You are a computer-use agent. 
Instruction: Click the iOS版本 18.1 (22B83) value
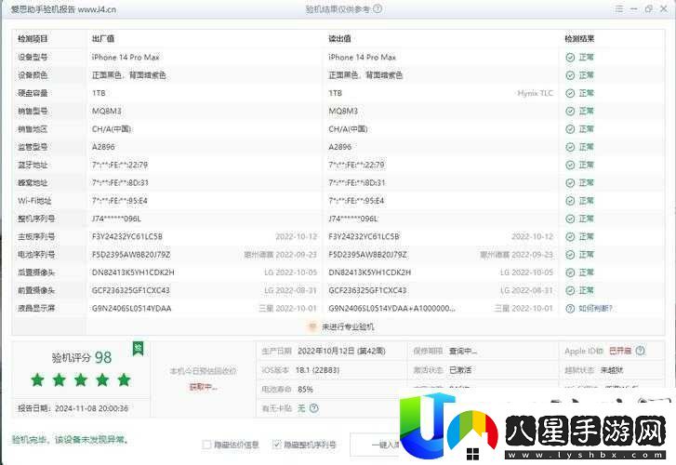pos(318,370)
